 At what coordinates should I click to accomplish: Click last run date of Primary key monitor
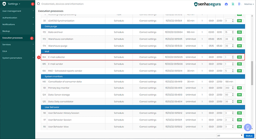(x=174, y=88)
